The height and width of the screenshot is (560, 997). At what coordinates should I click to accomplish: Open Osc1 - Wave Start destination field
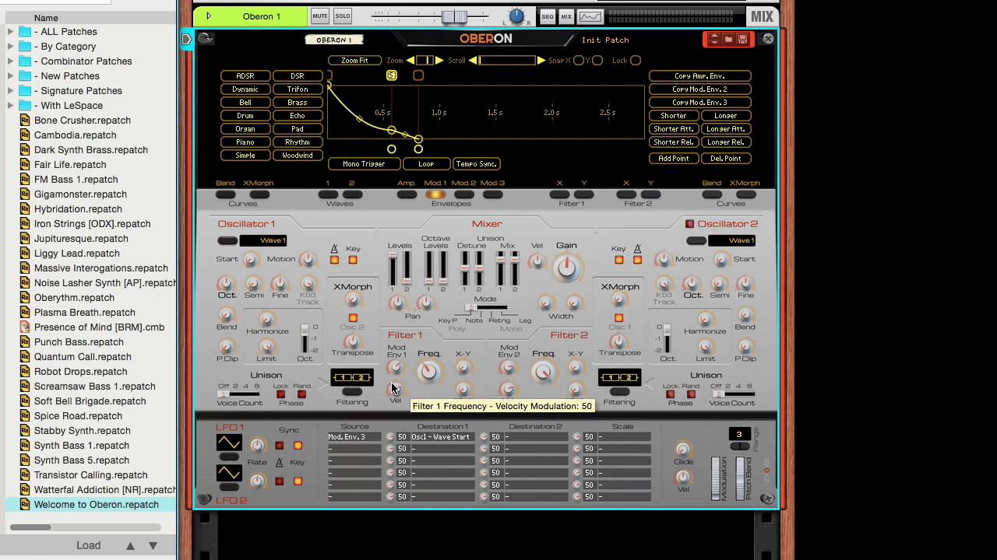(442, 437)
